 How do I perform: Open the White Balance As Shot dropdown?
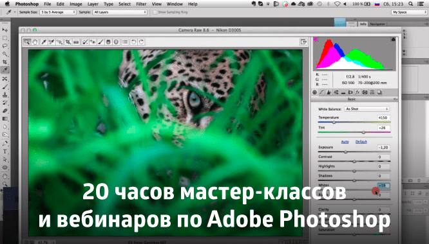367,109
